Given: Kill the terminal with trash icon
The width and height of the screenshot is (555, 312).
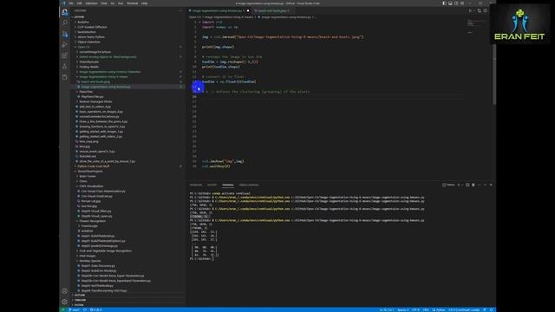Looking at the screenshot, I should (473, 185).
